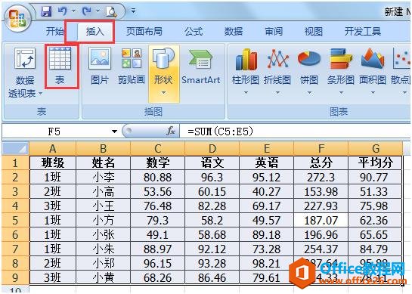Select row 8 header
This screenshot has width=412, height=294.
15,263
